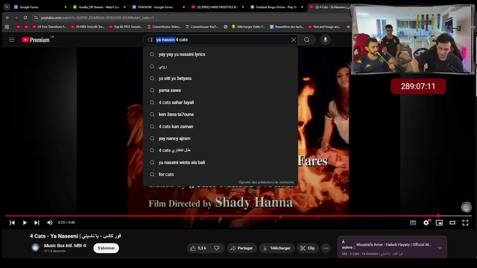Switch to '(FREE) HARD FREESTYLE' tab
Viewport: 477px width, 268px height.
click(x=218, y=7)
